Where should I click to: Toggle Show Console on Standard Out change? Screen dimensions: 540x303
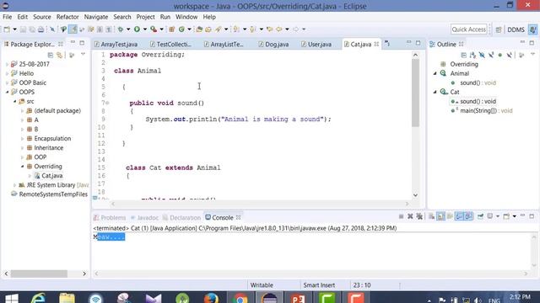[459, 216]
